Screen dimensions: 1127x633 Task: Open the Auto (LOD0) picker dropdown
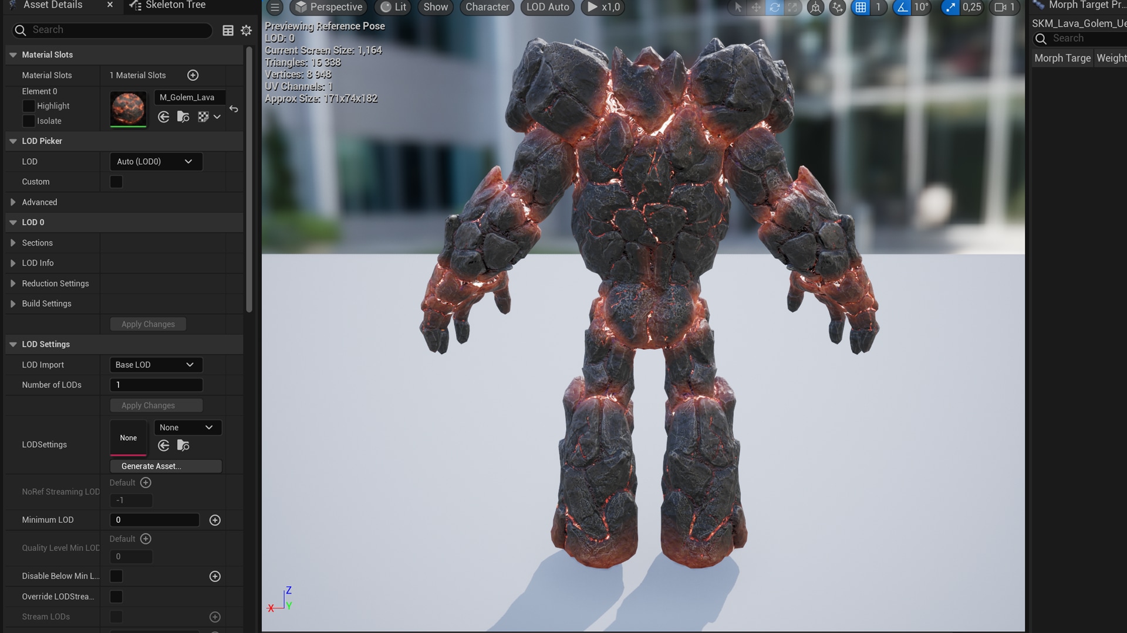[x=156, y=161]
